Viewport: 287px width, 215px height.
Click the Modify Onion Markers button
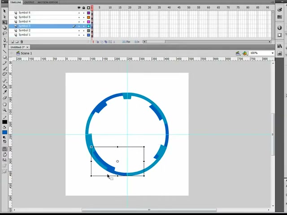pos(110,42)
